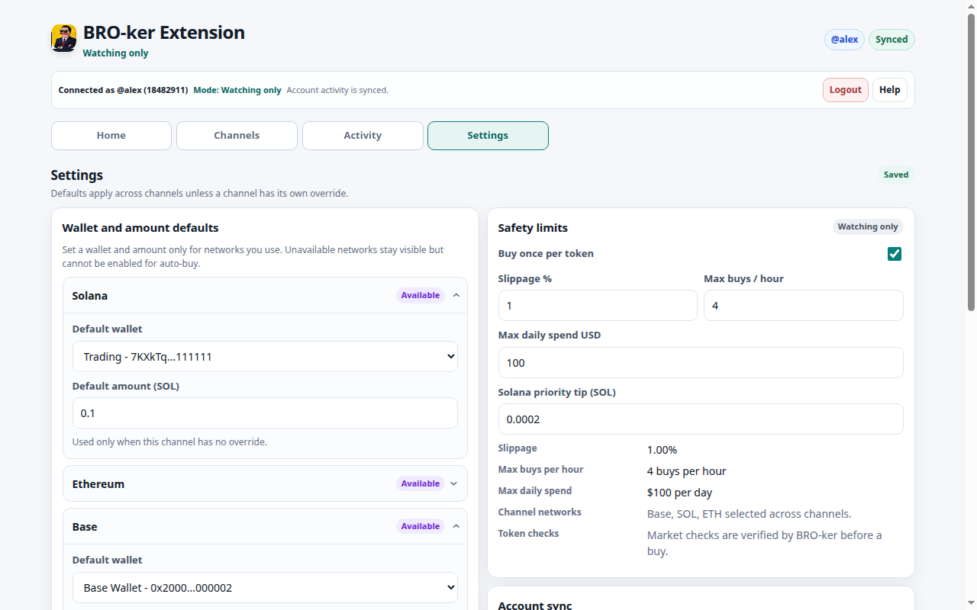
Task: Collapse the Solana network section chevron
Action: click(x=456, y=295)
